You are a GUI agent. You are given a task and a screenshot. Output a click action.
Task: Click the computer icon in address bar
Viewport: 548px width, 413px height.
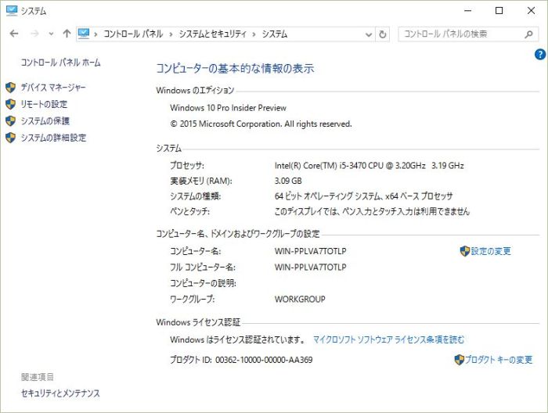(85, 34)
